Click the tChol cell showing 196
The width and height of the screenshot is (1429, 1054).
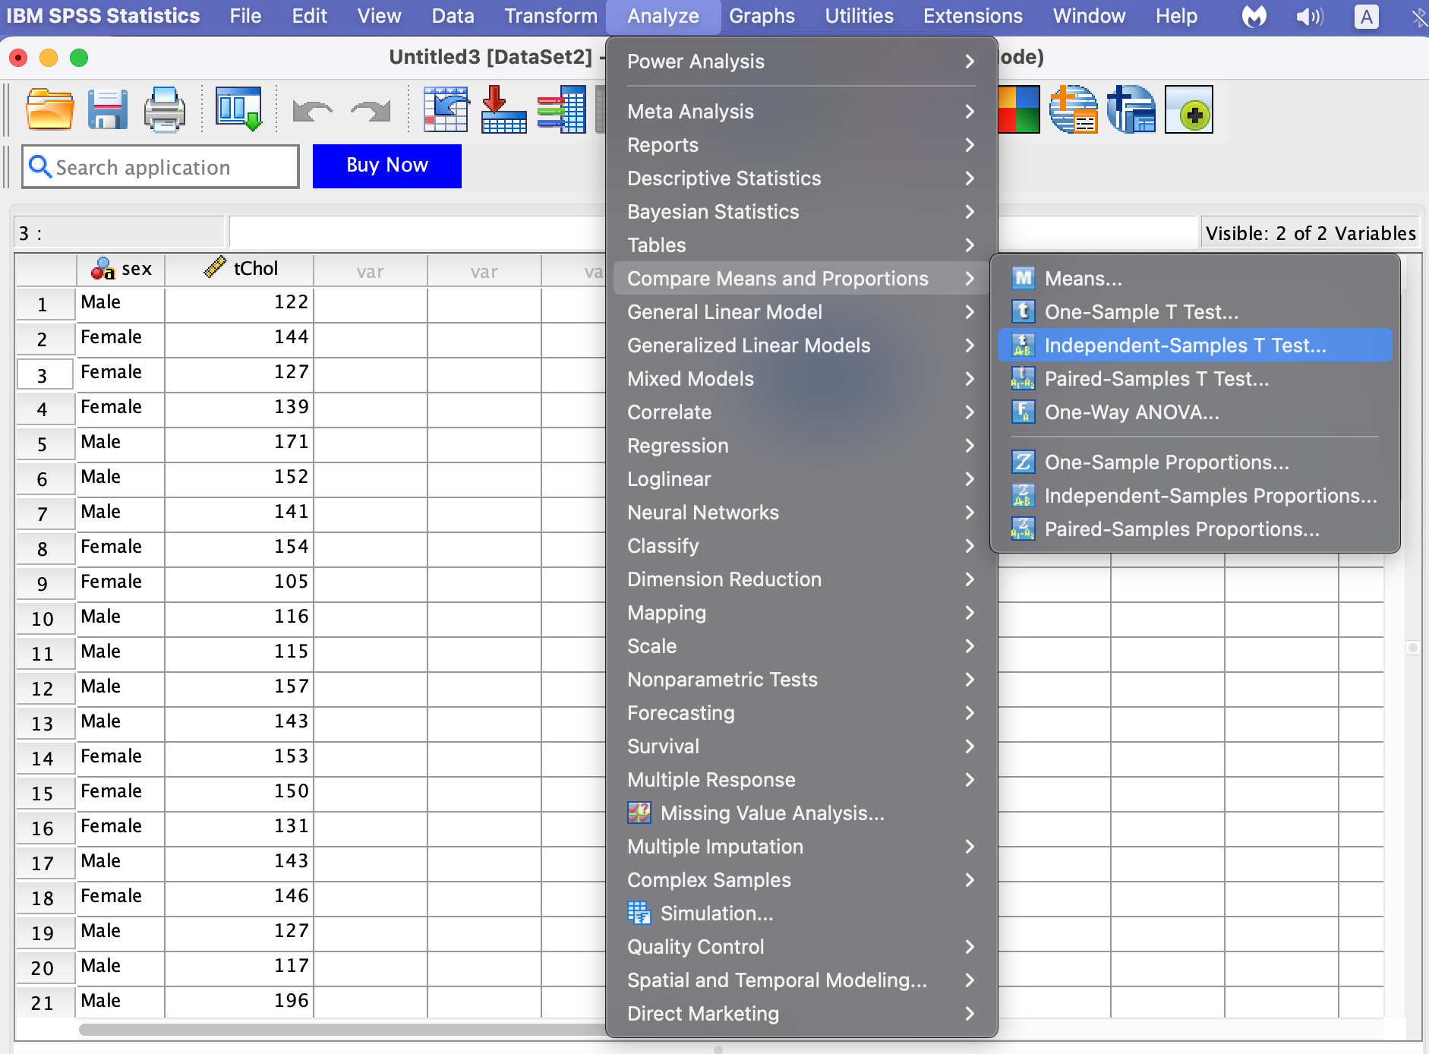[239, 1001]
